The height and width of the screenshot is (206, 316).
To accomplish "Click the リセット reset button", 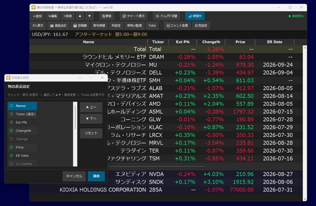I will [x=91, y=133].
